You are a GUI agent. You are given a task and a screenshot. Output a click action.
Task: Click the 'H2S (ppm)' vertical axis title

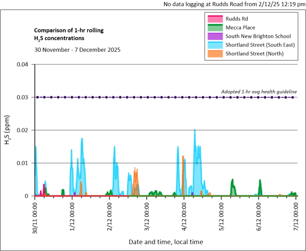(x=8, y=131)
